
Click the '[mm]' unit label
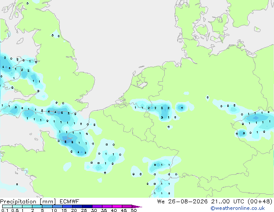pos(48,202)
